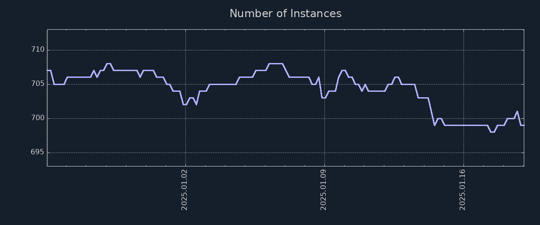
Task: Click the 708 plateau before 2025.01.09
Action: [275, 64]
